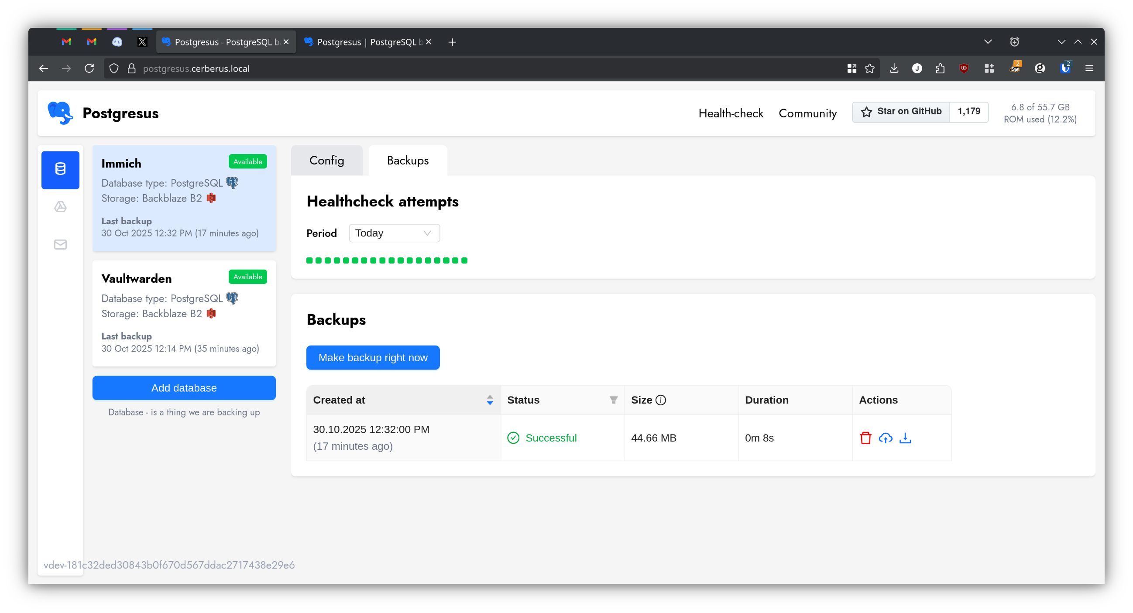Sort backups by Created at
Viewport: 1133px width, 613px height.
(x=490, y=400)
